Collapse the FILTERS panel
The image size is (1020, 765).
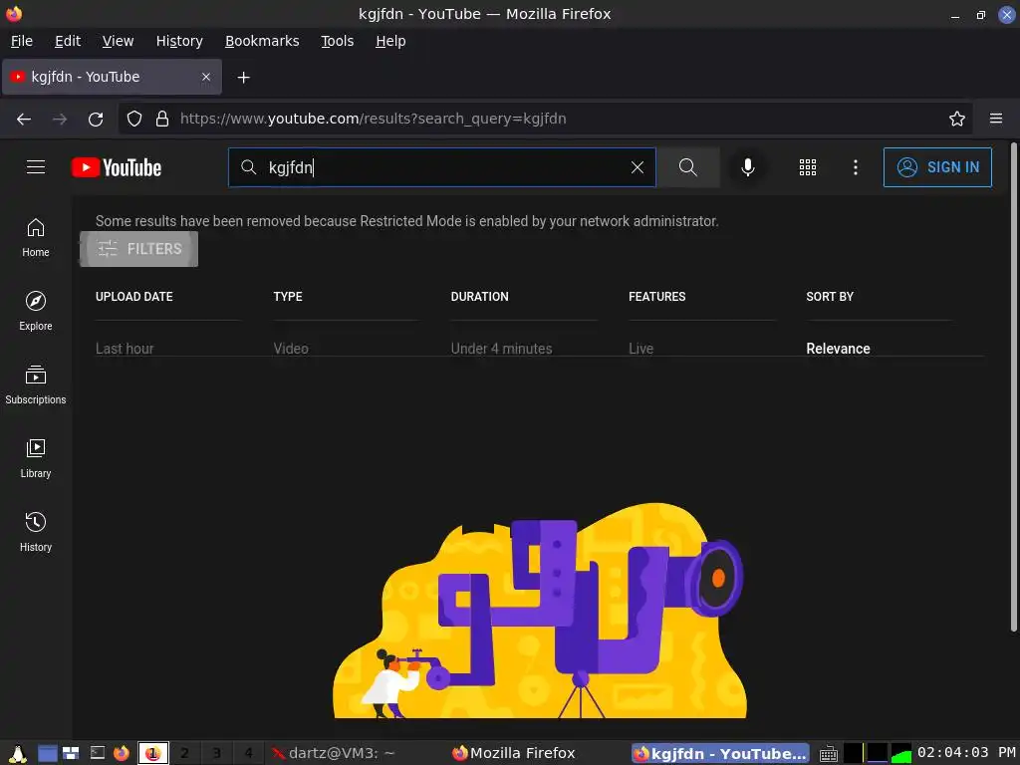(x=138, y=248)
